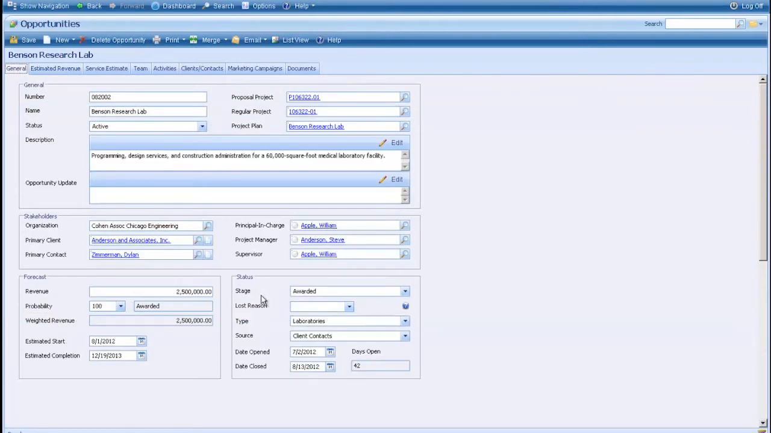Viewport: 771px width, 433px height.
Task: Click the Show Navigation icon
Action: coord(11,5)
